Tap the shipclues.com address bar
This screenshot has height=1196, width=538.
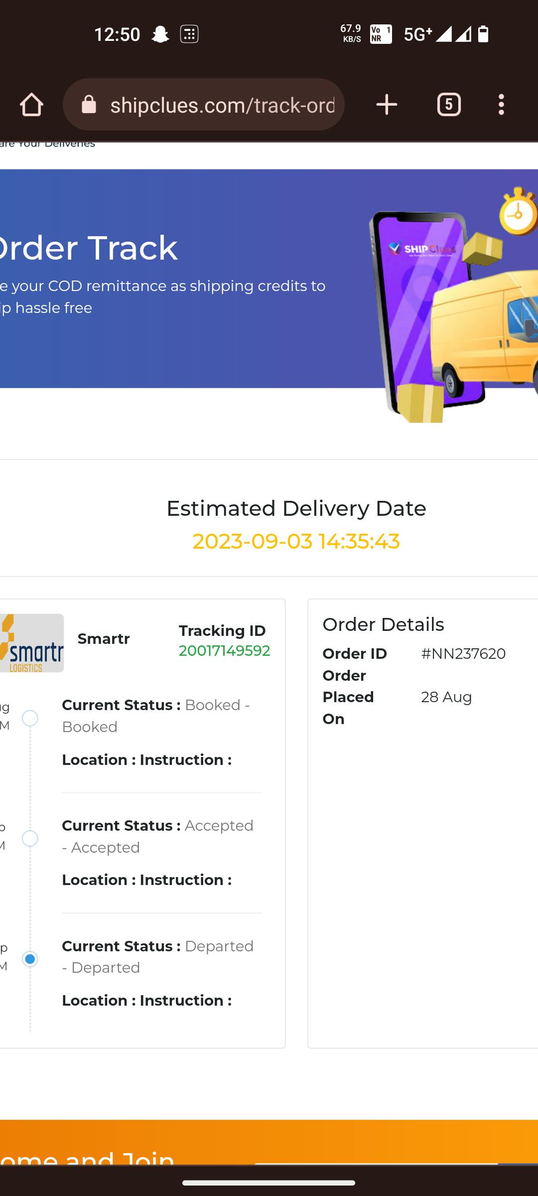222,105
